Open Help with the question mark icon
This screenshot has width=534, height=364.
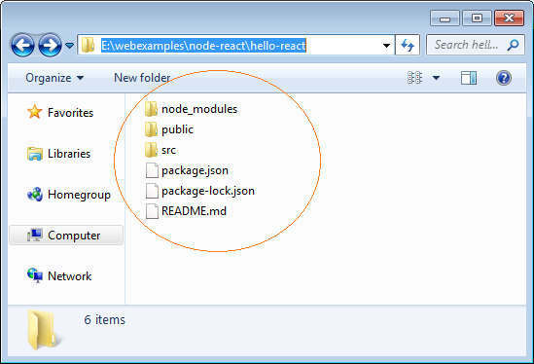[x=503, y=78]
